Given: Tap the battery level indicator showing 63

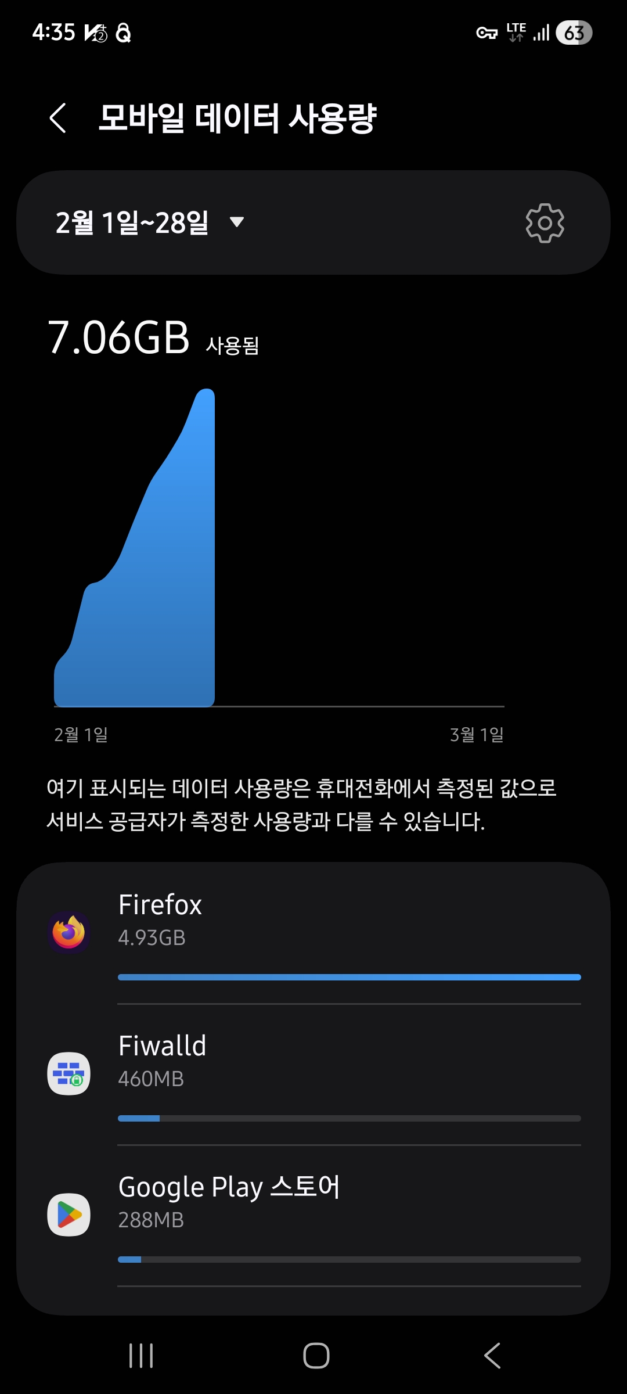Looking at the screenshot, I should 574,33.
